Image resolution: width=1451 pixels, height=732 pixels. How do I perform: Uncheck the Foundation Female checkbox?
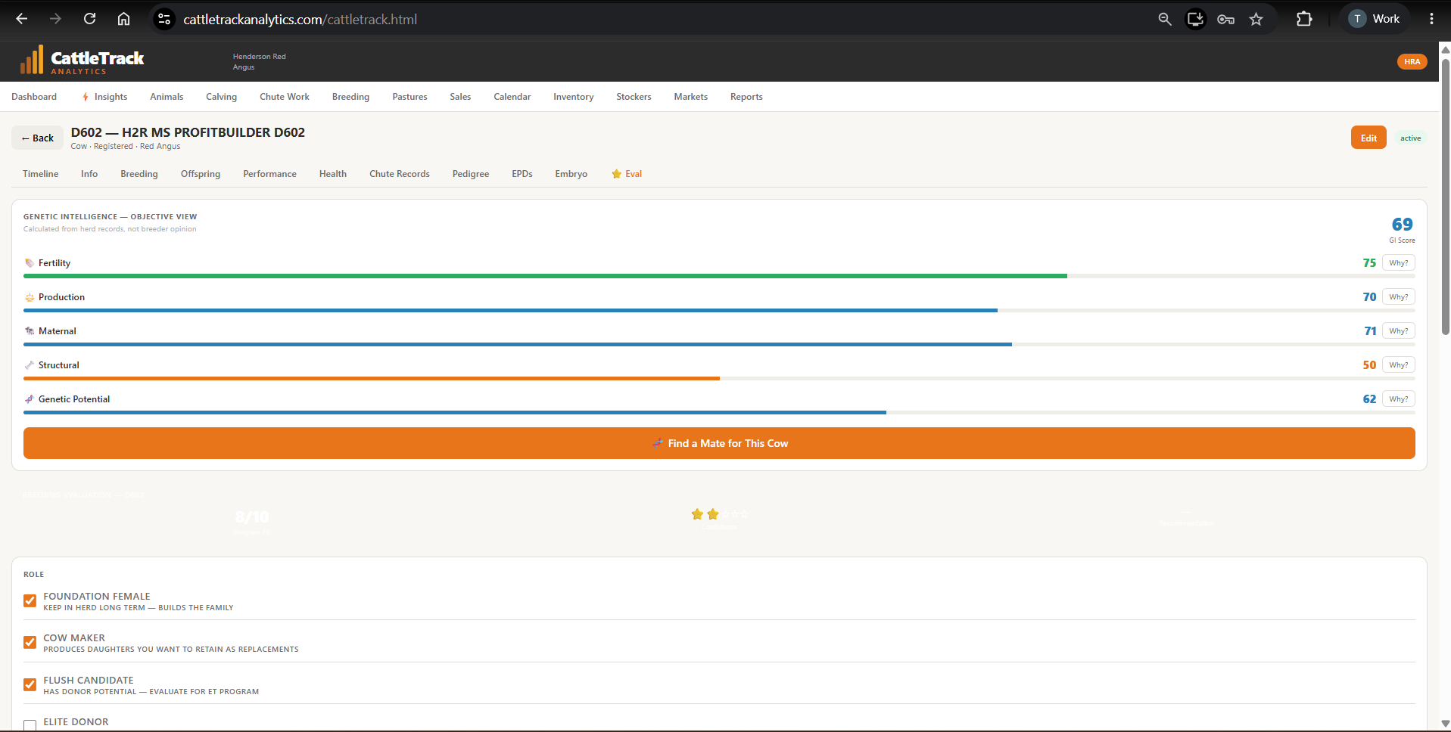pos(30,601)
